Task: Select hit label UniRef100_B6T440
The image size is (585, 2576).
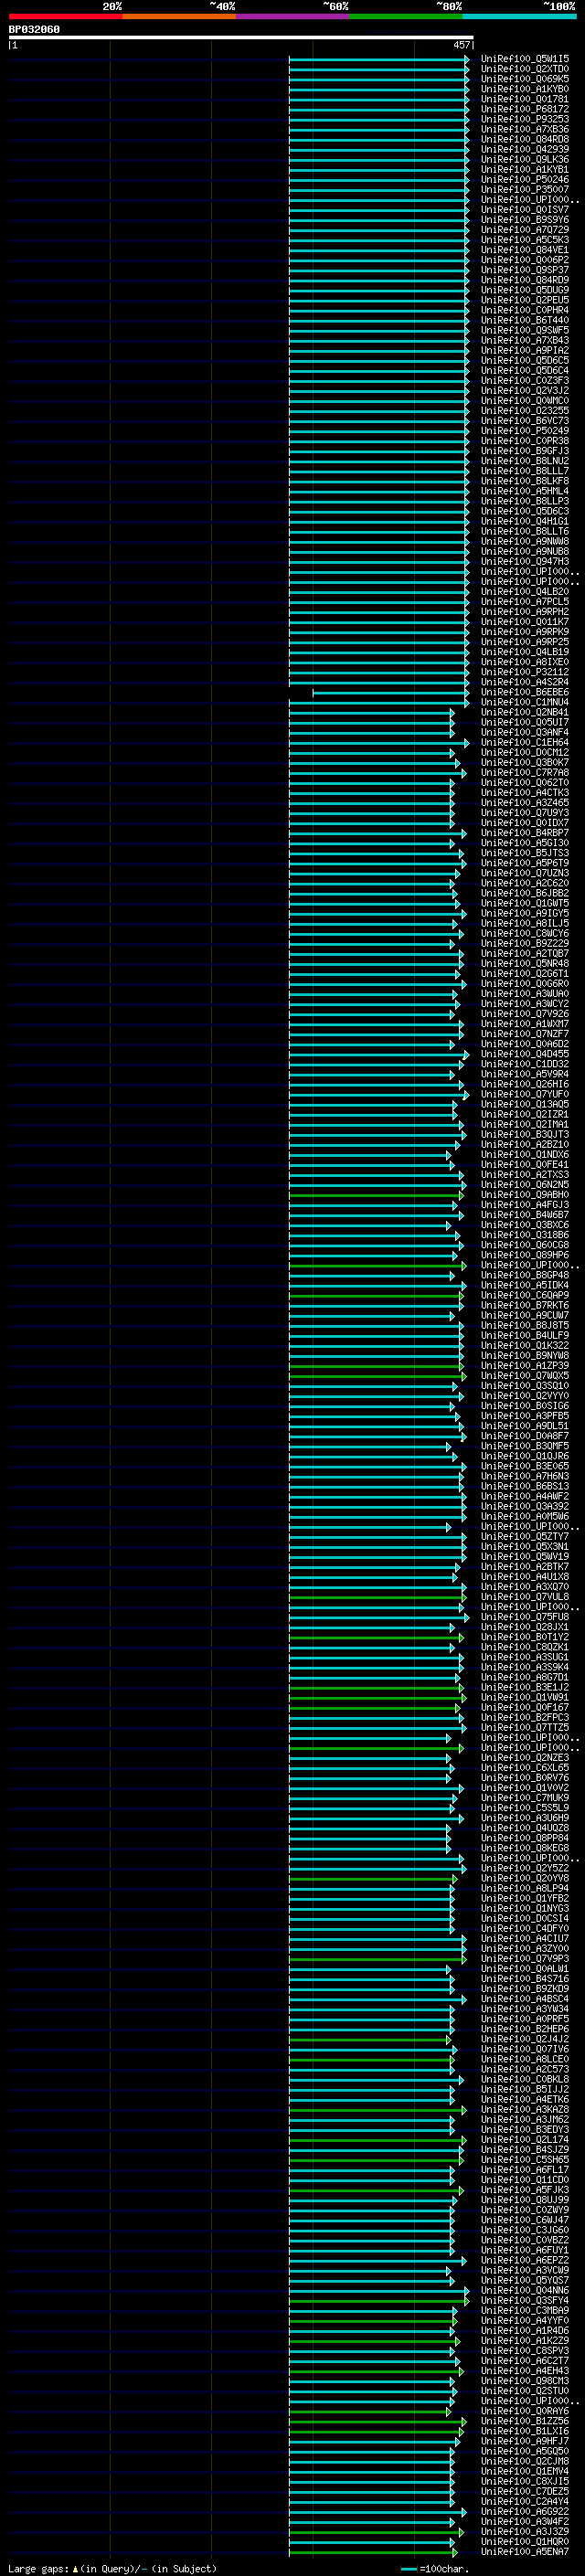Action: click(525, 320)
